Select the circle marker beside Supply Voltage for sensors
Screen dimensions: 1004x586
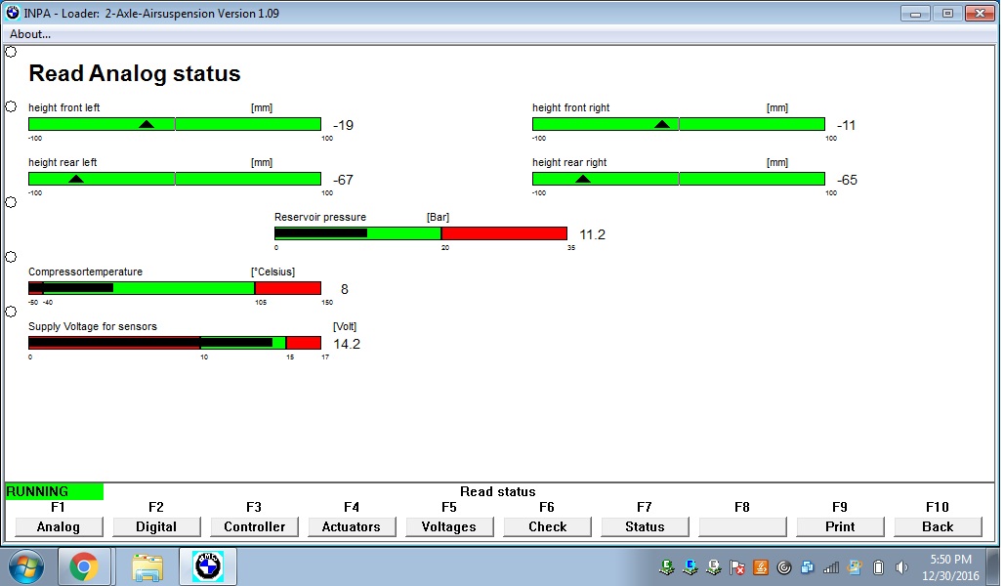pyautogui.click(x=11, y=312)
